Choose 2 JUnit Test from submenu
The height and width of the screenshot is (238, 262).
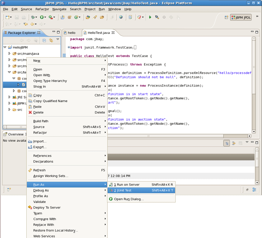123,190
